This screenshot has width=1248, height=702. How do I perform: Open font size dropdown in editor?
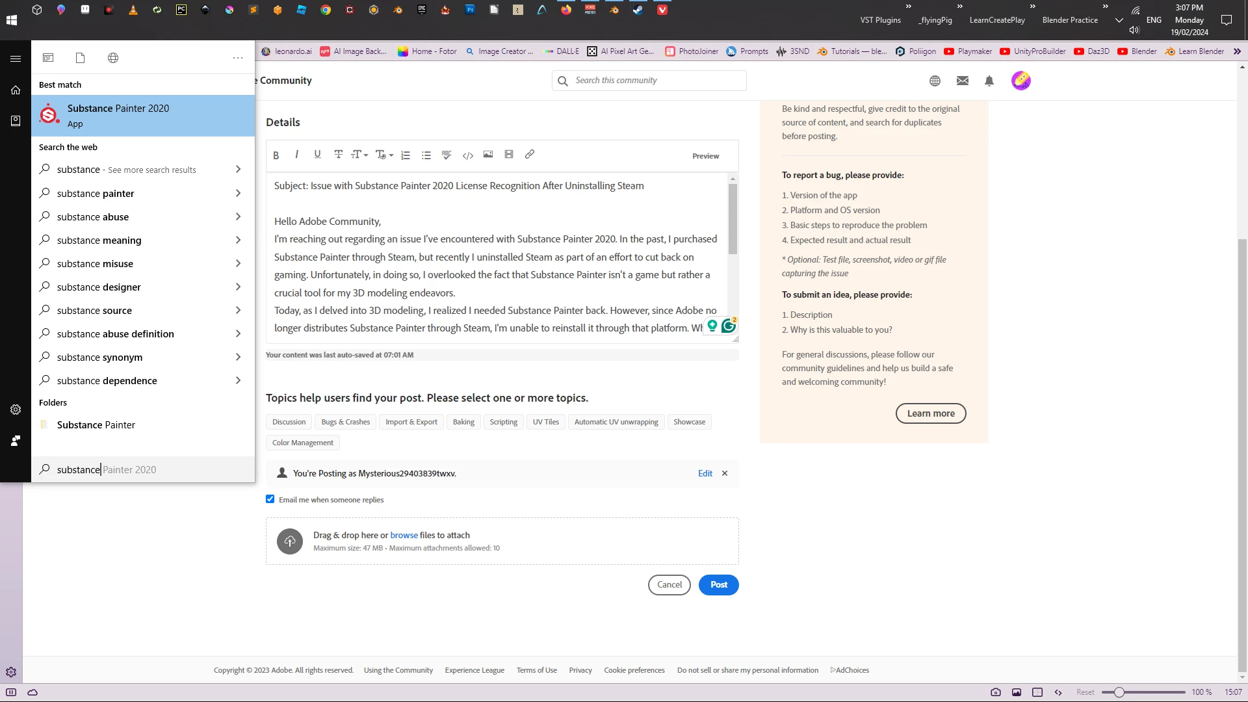click(359, 155)
